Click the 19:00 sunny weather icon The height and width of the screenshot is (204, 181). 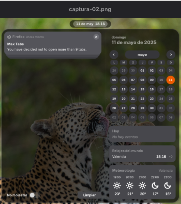pyautogui.click(x=117, y=185)
